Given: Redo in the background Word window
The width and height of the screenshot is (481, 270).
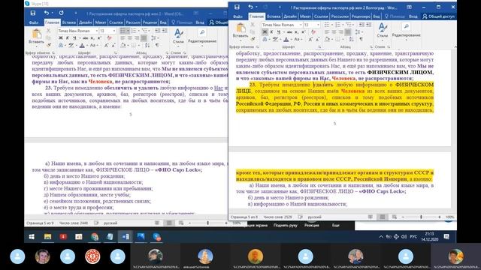Looking at the screenshot, I should pyautogui.click(x=61, y=13).
